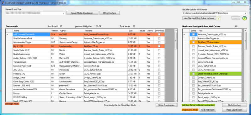
Task: Tick Download checkbox for Factory row
Action: click(159, 93)
